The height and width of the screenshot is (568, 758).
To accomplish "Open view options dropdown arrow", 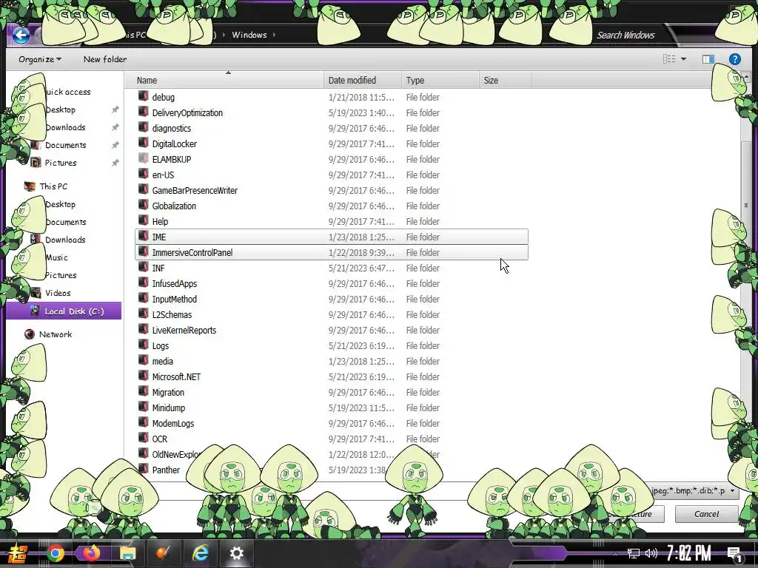I will click(x=683, y=59).
